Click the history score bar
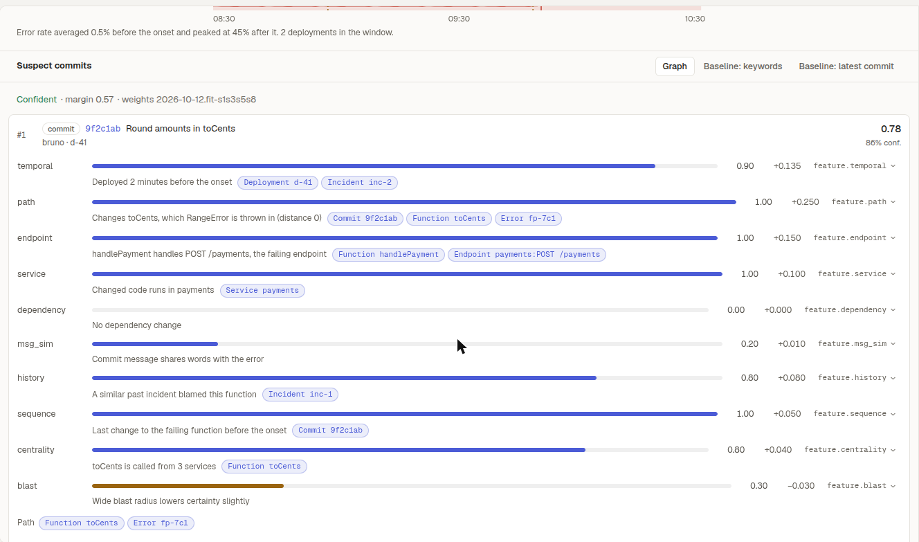Image resolution: width=919 pixels, height=542 pixels. click(407, 378)
